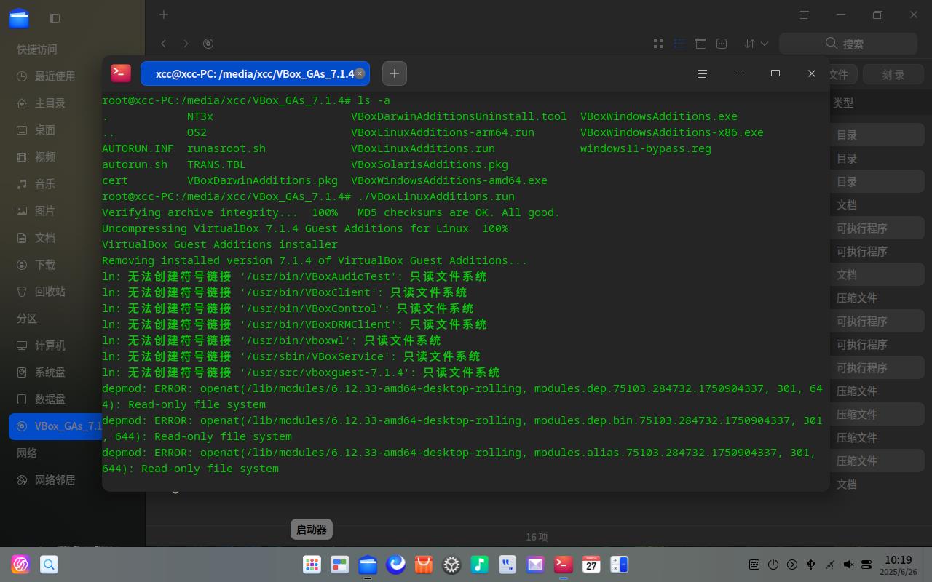Open the mail app in dock
This screenshot has height=582, width=932.
(x=535, y=565)
